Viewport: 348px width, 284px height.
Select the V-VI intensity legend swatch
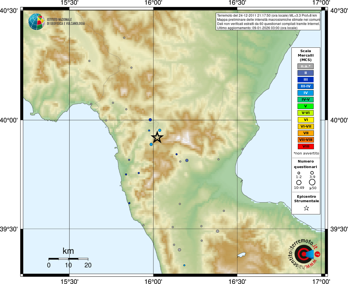pyautogui.click(x=306, y=113)
